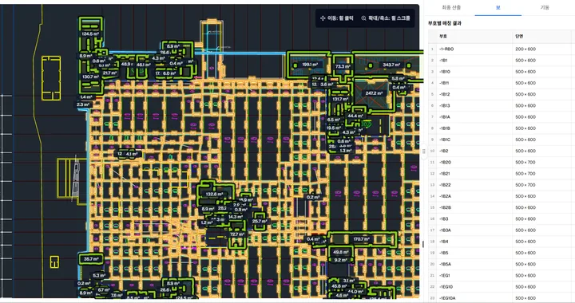Select the -1B10 cell

click(474, 72)
